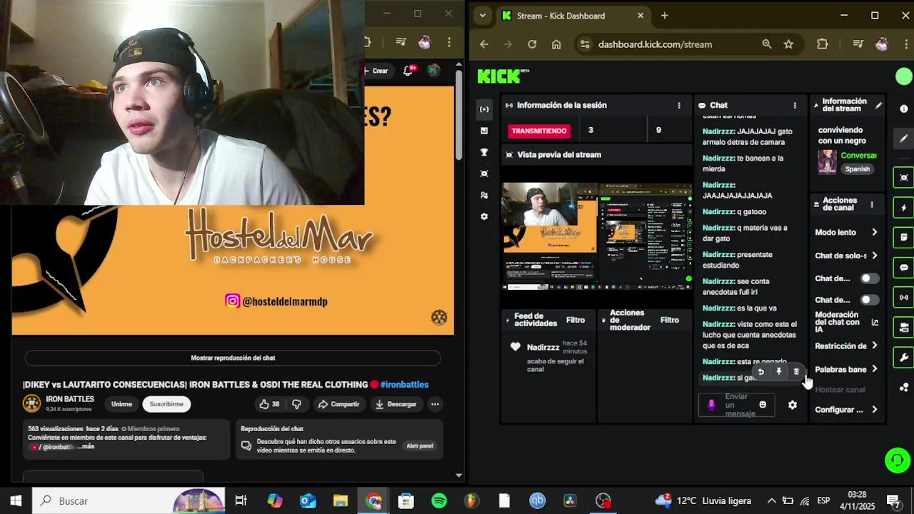
Task: Expand the Restricción de option
Action: 847,346
